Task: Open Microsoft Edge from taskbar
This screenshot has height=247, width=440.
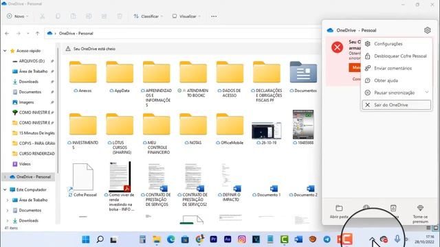Action: point(171,239)
